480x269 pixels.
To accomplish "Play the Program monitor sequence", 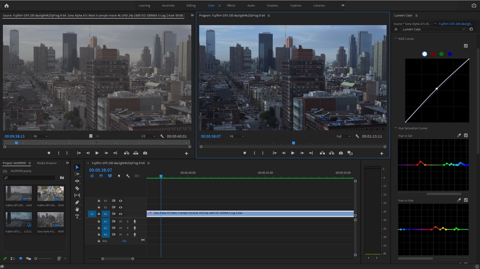I will pyautogui.click(x=292, y=153).
